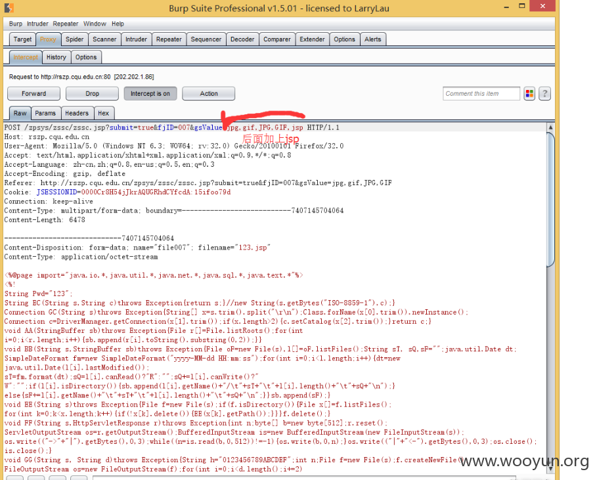Switch to the Spider tab
The height and width of the screenshot is (480, 595).
click(74, 39)
